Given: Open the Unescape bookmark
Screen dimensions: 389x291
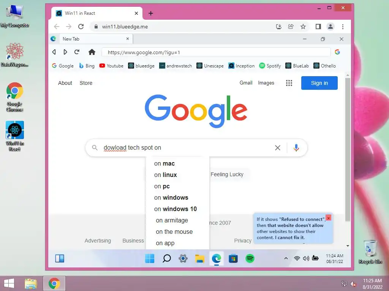Looking at the screenshot, I should tap(210, 66).
